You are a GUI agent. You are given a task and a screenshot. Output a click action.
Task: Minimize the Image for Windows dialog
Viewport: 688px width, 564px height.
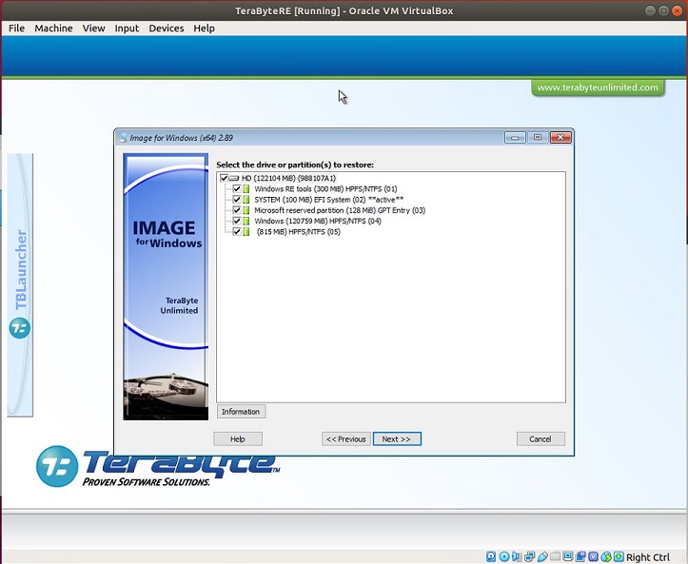[x=515, y=138]
